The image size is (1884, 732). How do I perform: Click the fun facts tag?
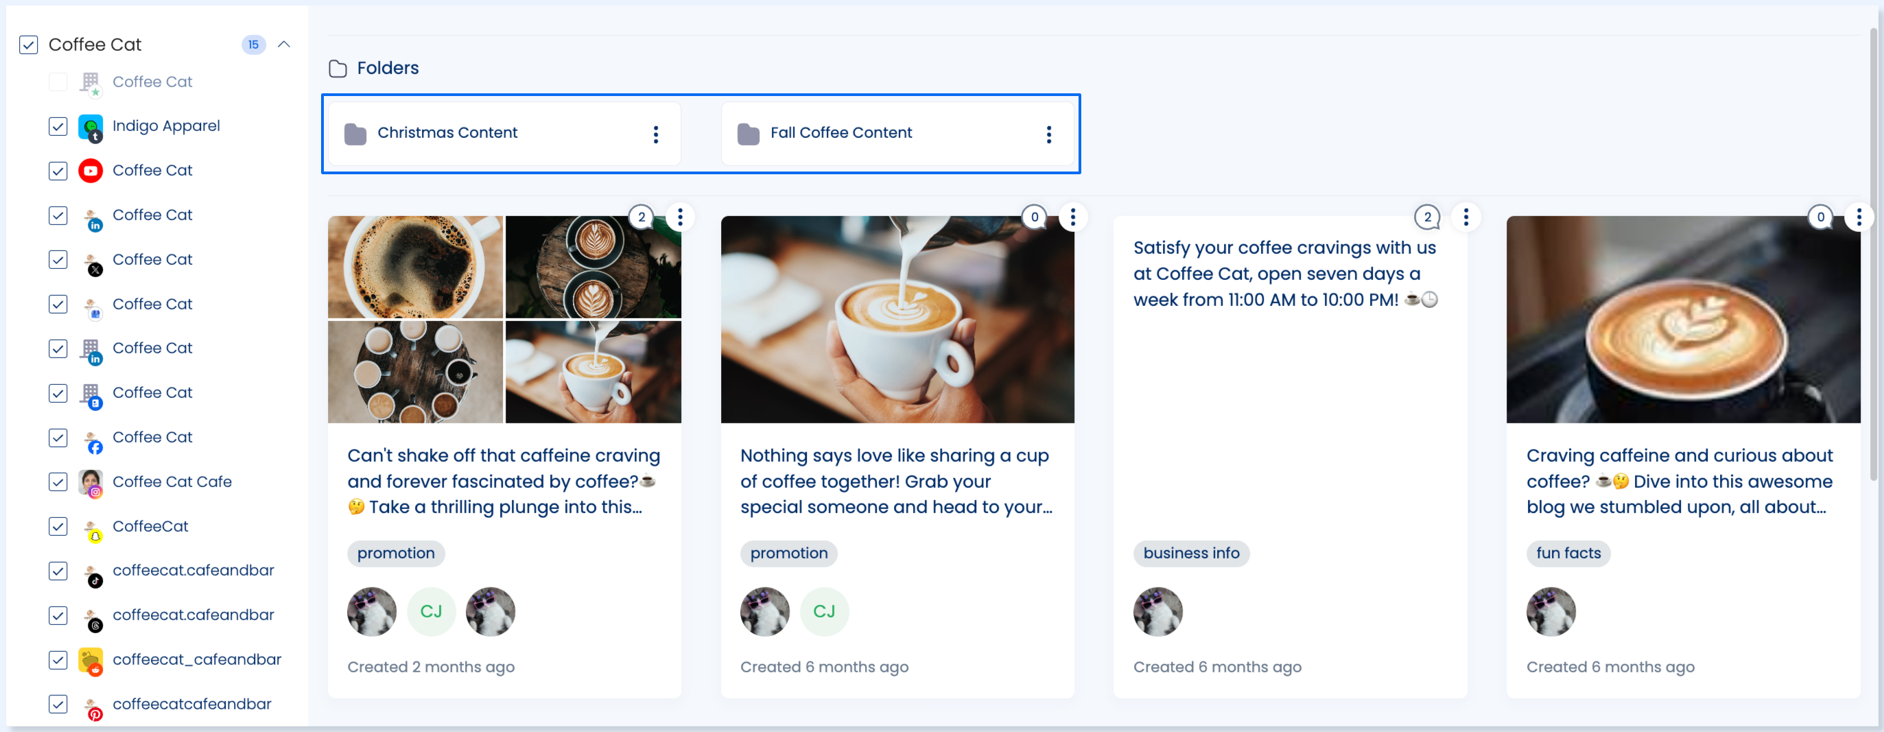(1568, 553)
